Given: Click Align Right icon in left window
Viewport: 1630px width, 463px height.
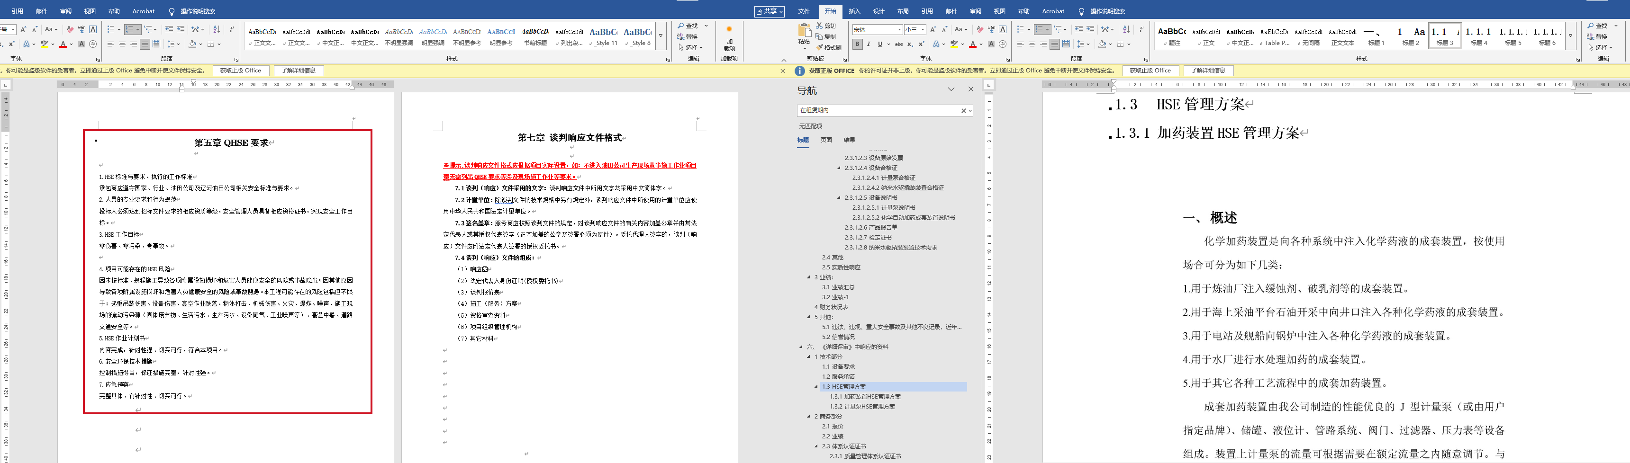Looking at the screenshot, I should click(x=134, y=45).
